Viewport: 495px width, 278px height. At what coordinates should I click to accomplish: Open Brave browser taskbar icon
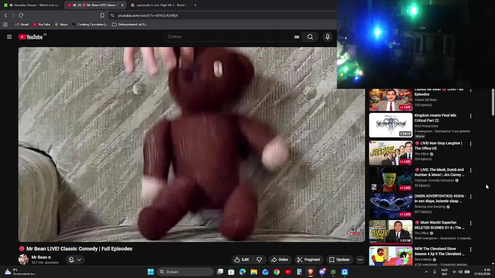[x=311, y=272]
